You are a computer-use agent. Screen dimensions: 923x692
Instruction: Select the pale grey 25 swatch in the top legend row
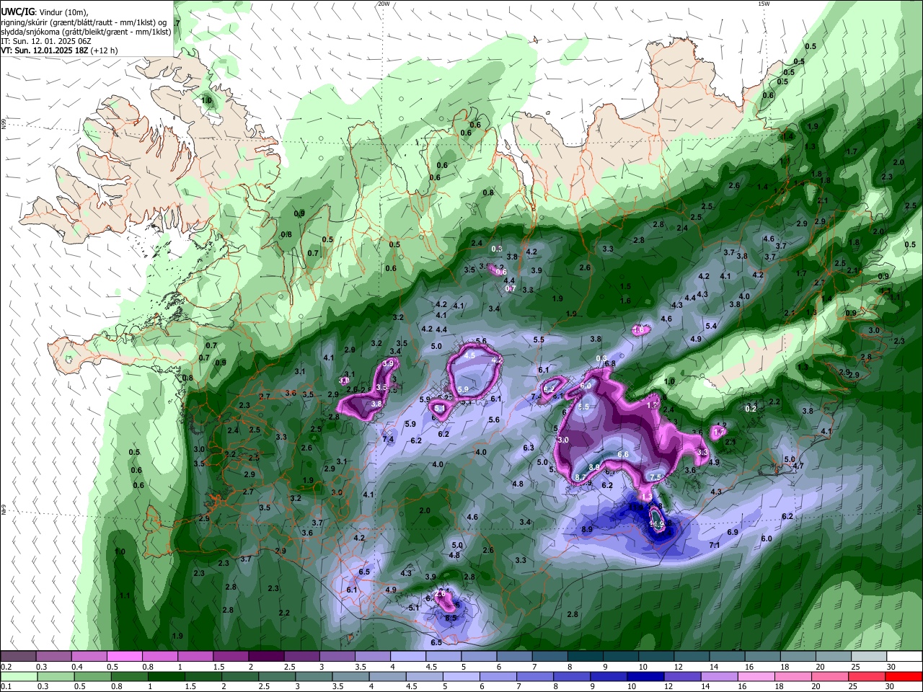pos(870,656)
